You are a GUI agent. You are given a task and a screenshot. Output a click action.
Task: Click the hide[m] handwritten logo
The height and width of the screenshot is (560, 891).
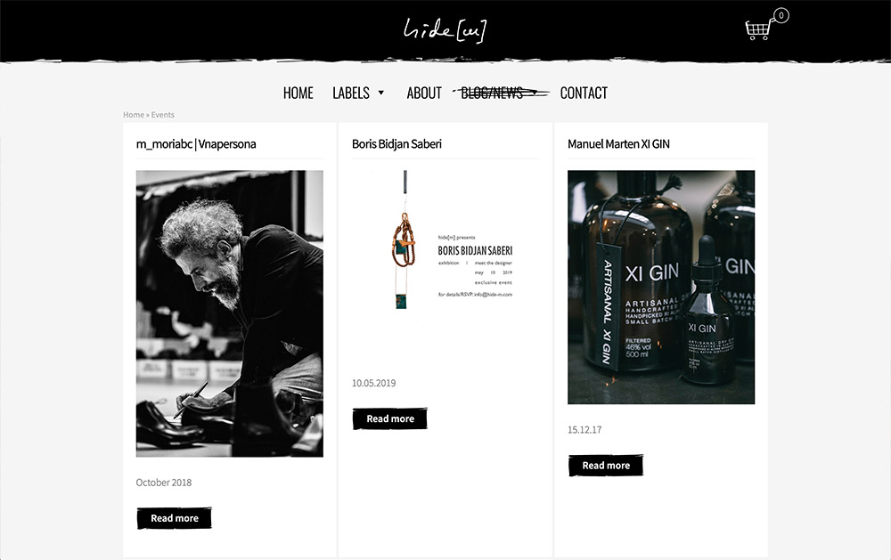point(445,30)
